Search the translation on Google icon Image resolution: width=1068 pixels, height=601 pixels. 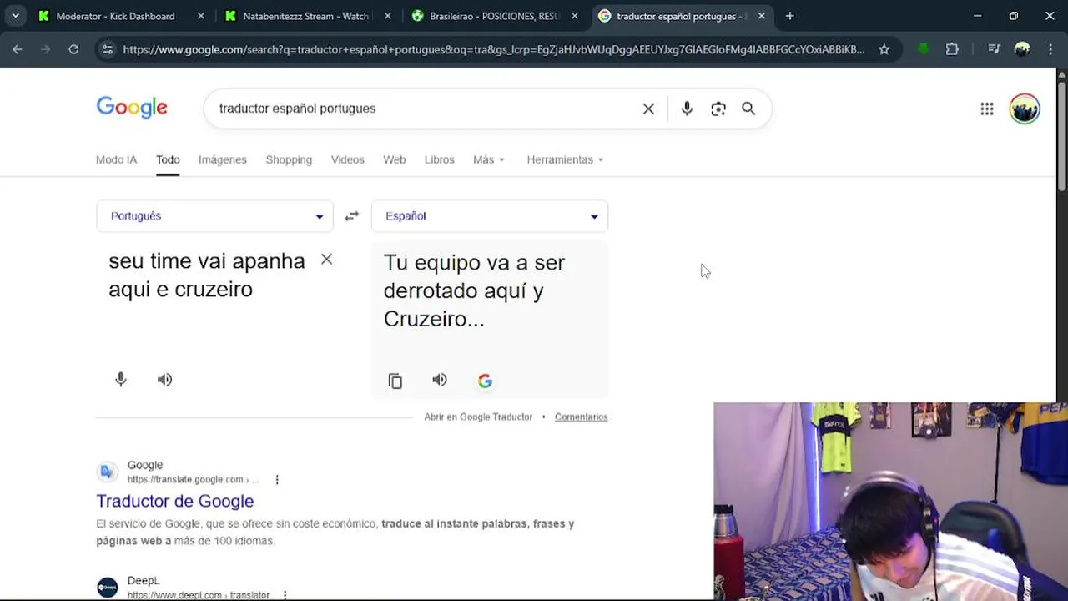(485, 381)
